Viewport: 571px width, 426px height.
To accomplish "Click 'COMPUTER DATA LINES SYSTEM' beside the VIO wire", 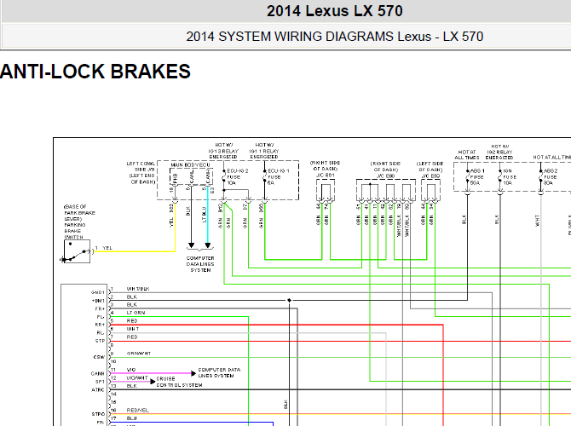I will [x=219, y=372].
